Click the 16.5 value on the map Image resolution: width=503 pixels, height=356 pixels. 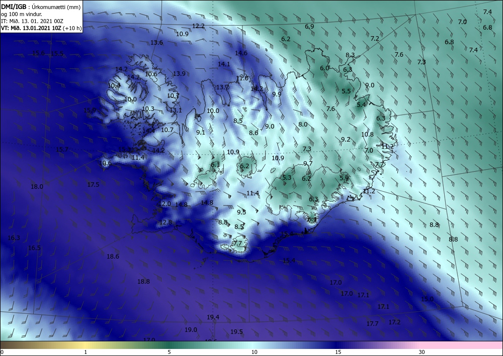(x=34, y=248)
